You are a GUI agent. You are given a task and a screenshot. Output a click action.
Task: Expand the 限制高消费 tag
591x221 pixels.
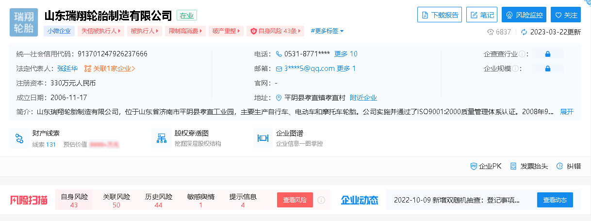[x=185, y=31]
